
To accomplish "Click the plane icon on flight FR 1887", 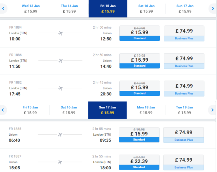I will (x=60, y=162).
